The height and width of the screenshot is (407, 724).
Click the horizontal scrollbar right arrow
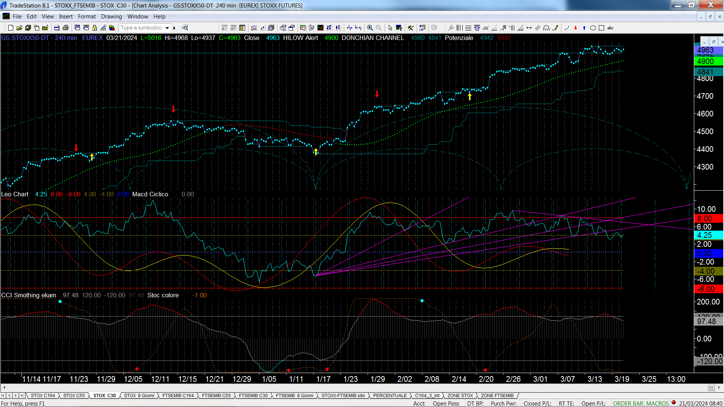click(719, 387)
